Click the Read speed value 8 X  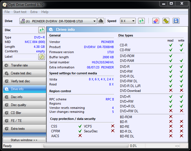111,84
